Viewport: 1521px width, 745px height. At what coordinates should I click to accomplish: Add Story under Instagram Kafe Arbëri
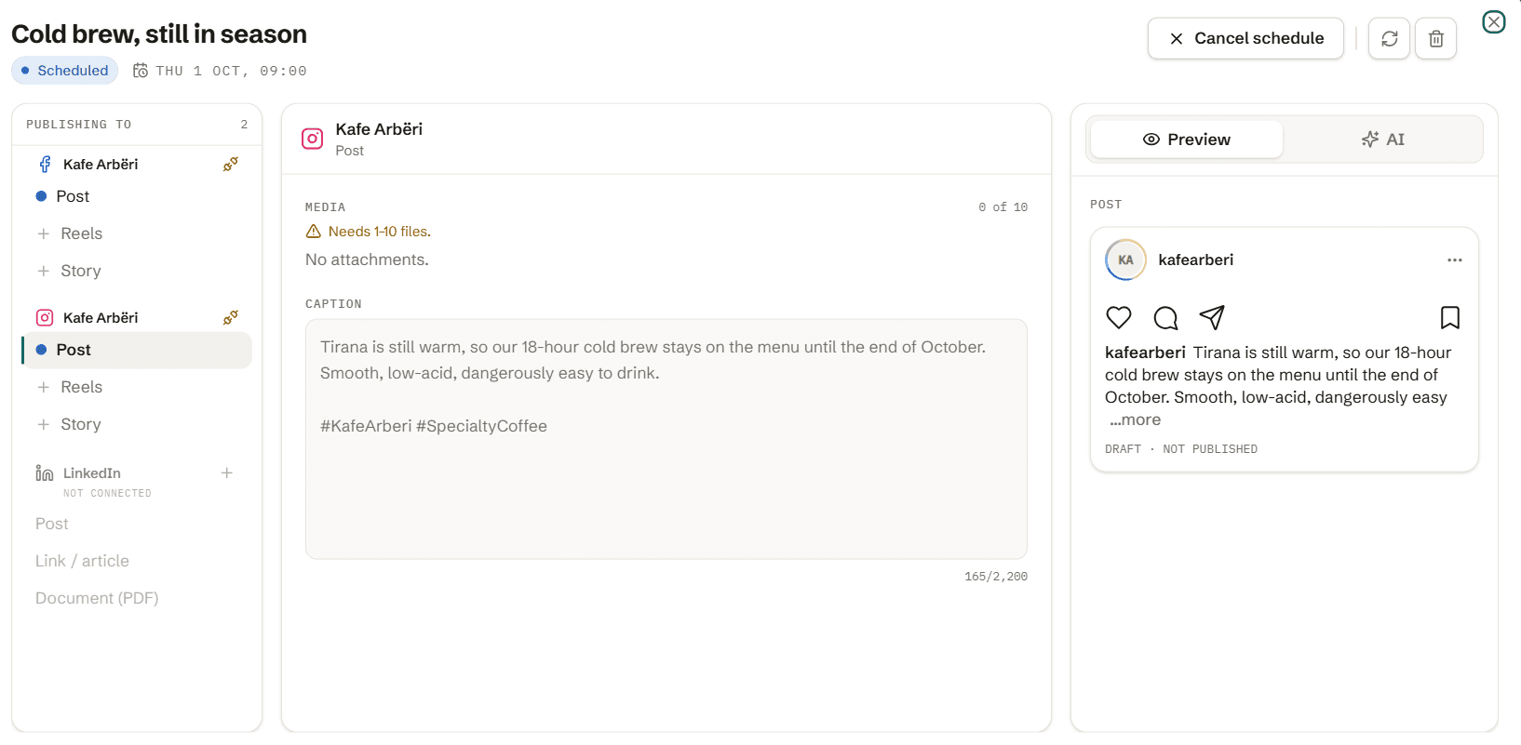coord(136,424)
